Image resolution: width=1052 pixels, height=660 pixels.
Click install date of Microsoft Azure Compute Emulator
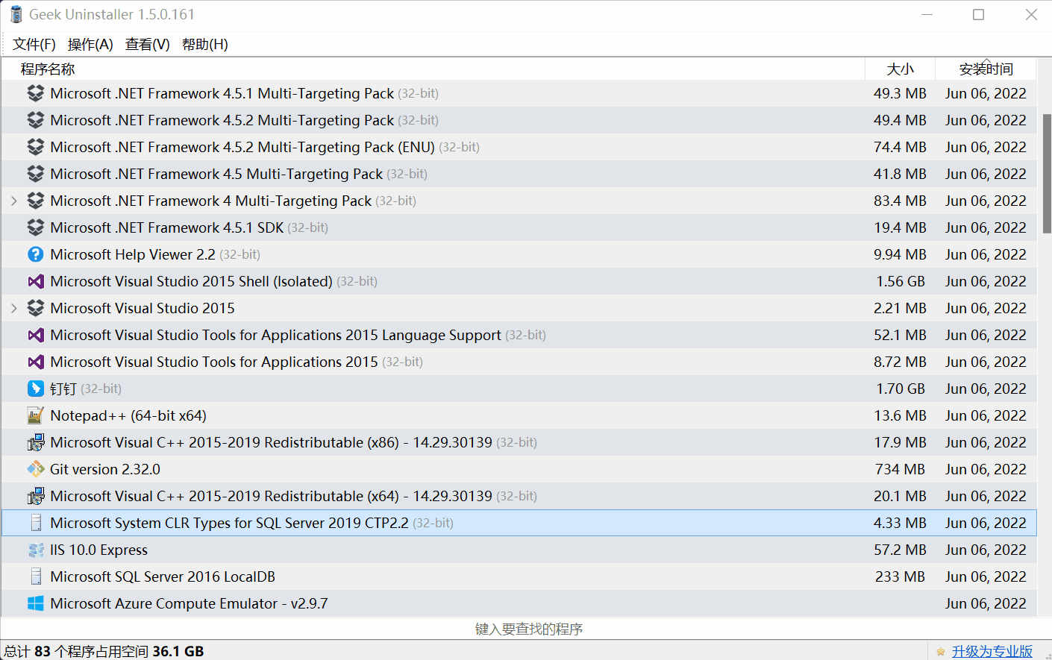pos(986,603)
